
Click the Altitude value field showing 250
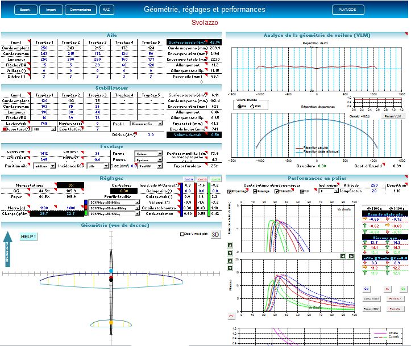click(374, 185)
